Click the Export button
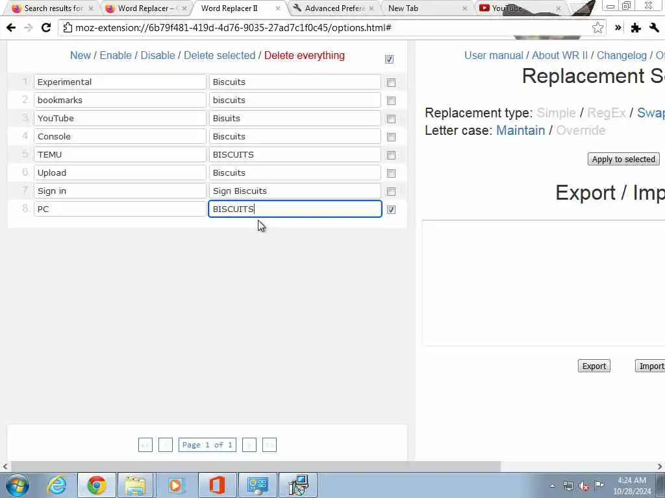The height and width of the screenshot is (498, 665). click(x=594, y=366)
